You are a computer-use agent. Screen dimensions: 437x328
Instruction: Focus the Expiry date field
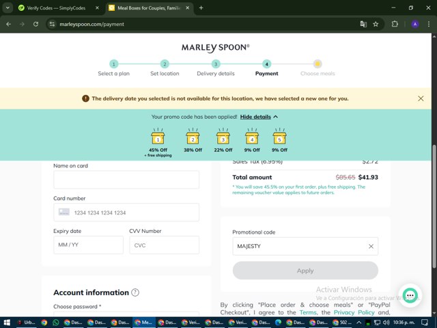(88, 245)
